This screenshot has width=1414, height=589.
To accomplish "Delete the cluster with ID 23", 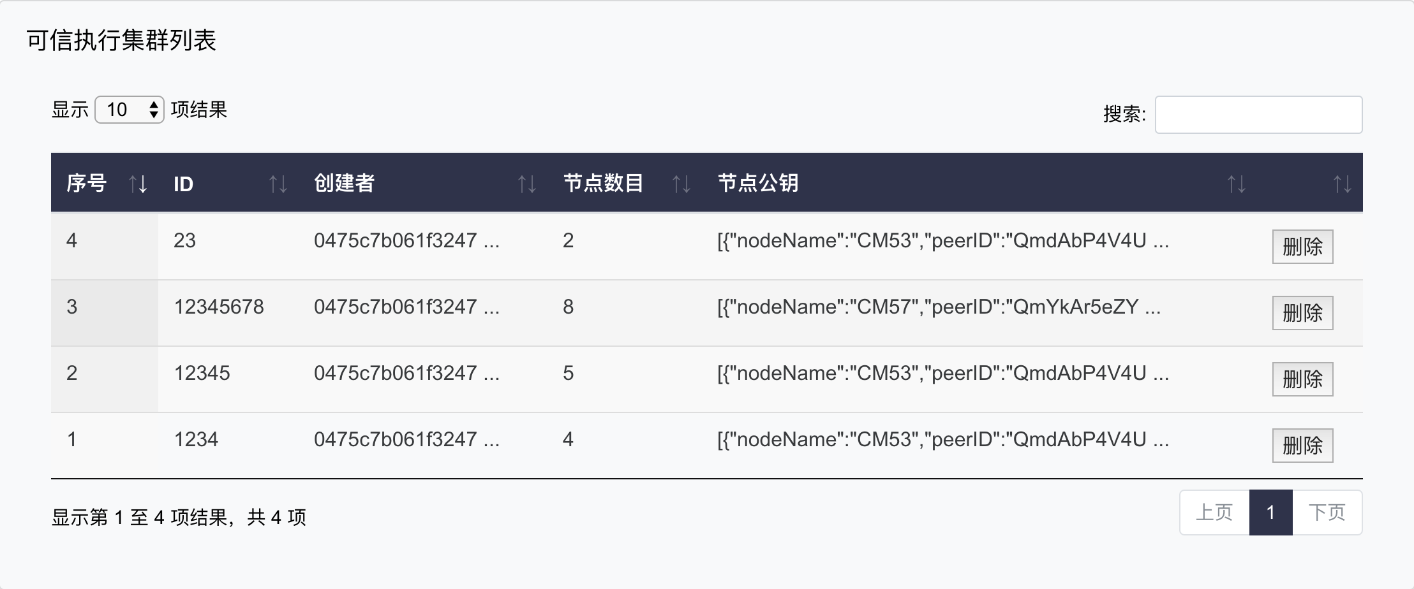I will click(x=1302, y=247).
